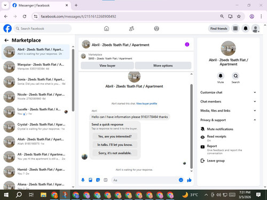The image size is (267, 200).
Task: Open Task View on taskbar
Action: (31, 195)
